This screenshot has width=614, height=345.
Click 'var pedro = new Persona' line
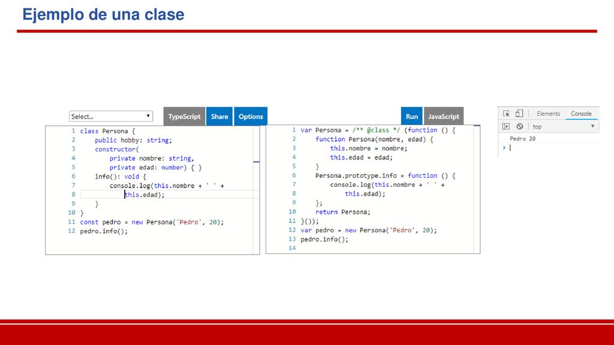point(369,231)
